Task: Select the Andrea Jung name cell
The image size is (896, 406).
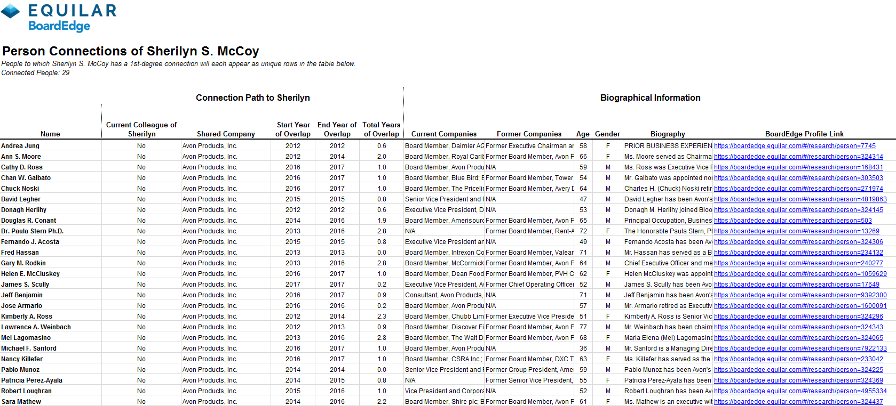Action: (20, 146)
